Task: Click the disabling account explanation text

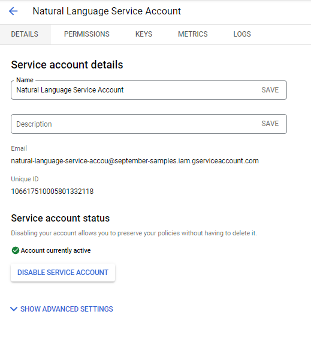Action: [134, 233]
